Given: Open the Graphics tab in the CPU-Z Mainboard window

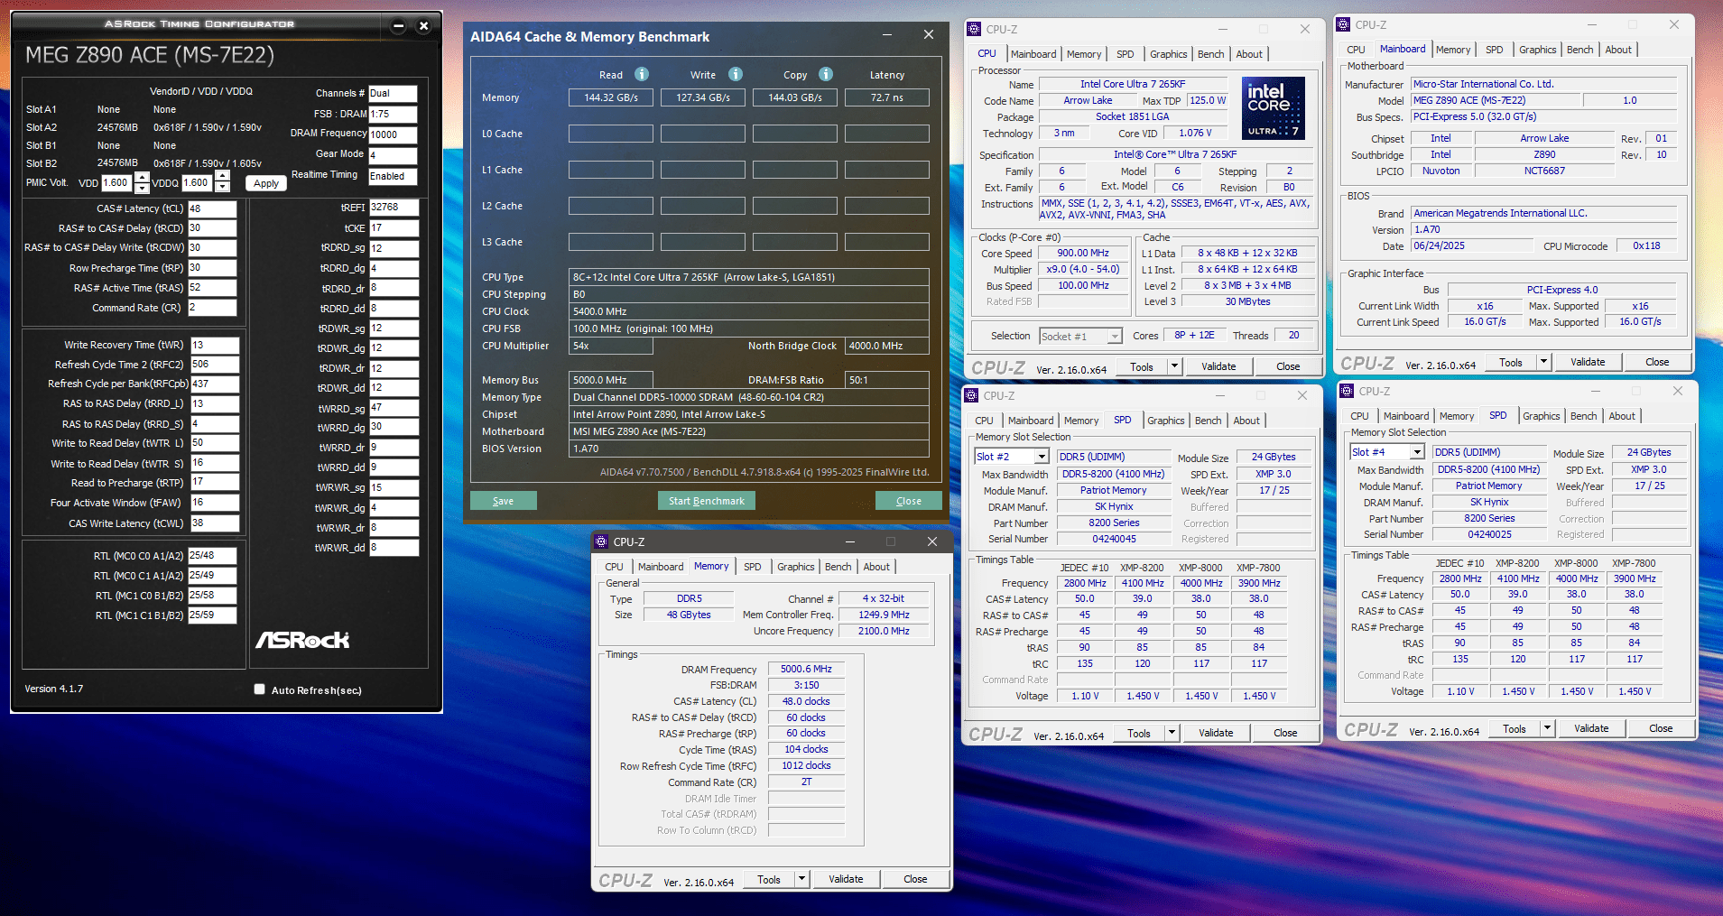Looking at the screenshot, I should [1537, 50].
